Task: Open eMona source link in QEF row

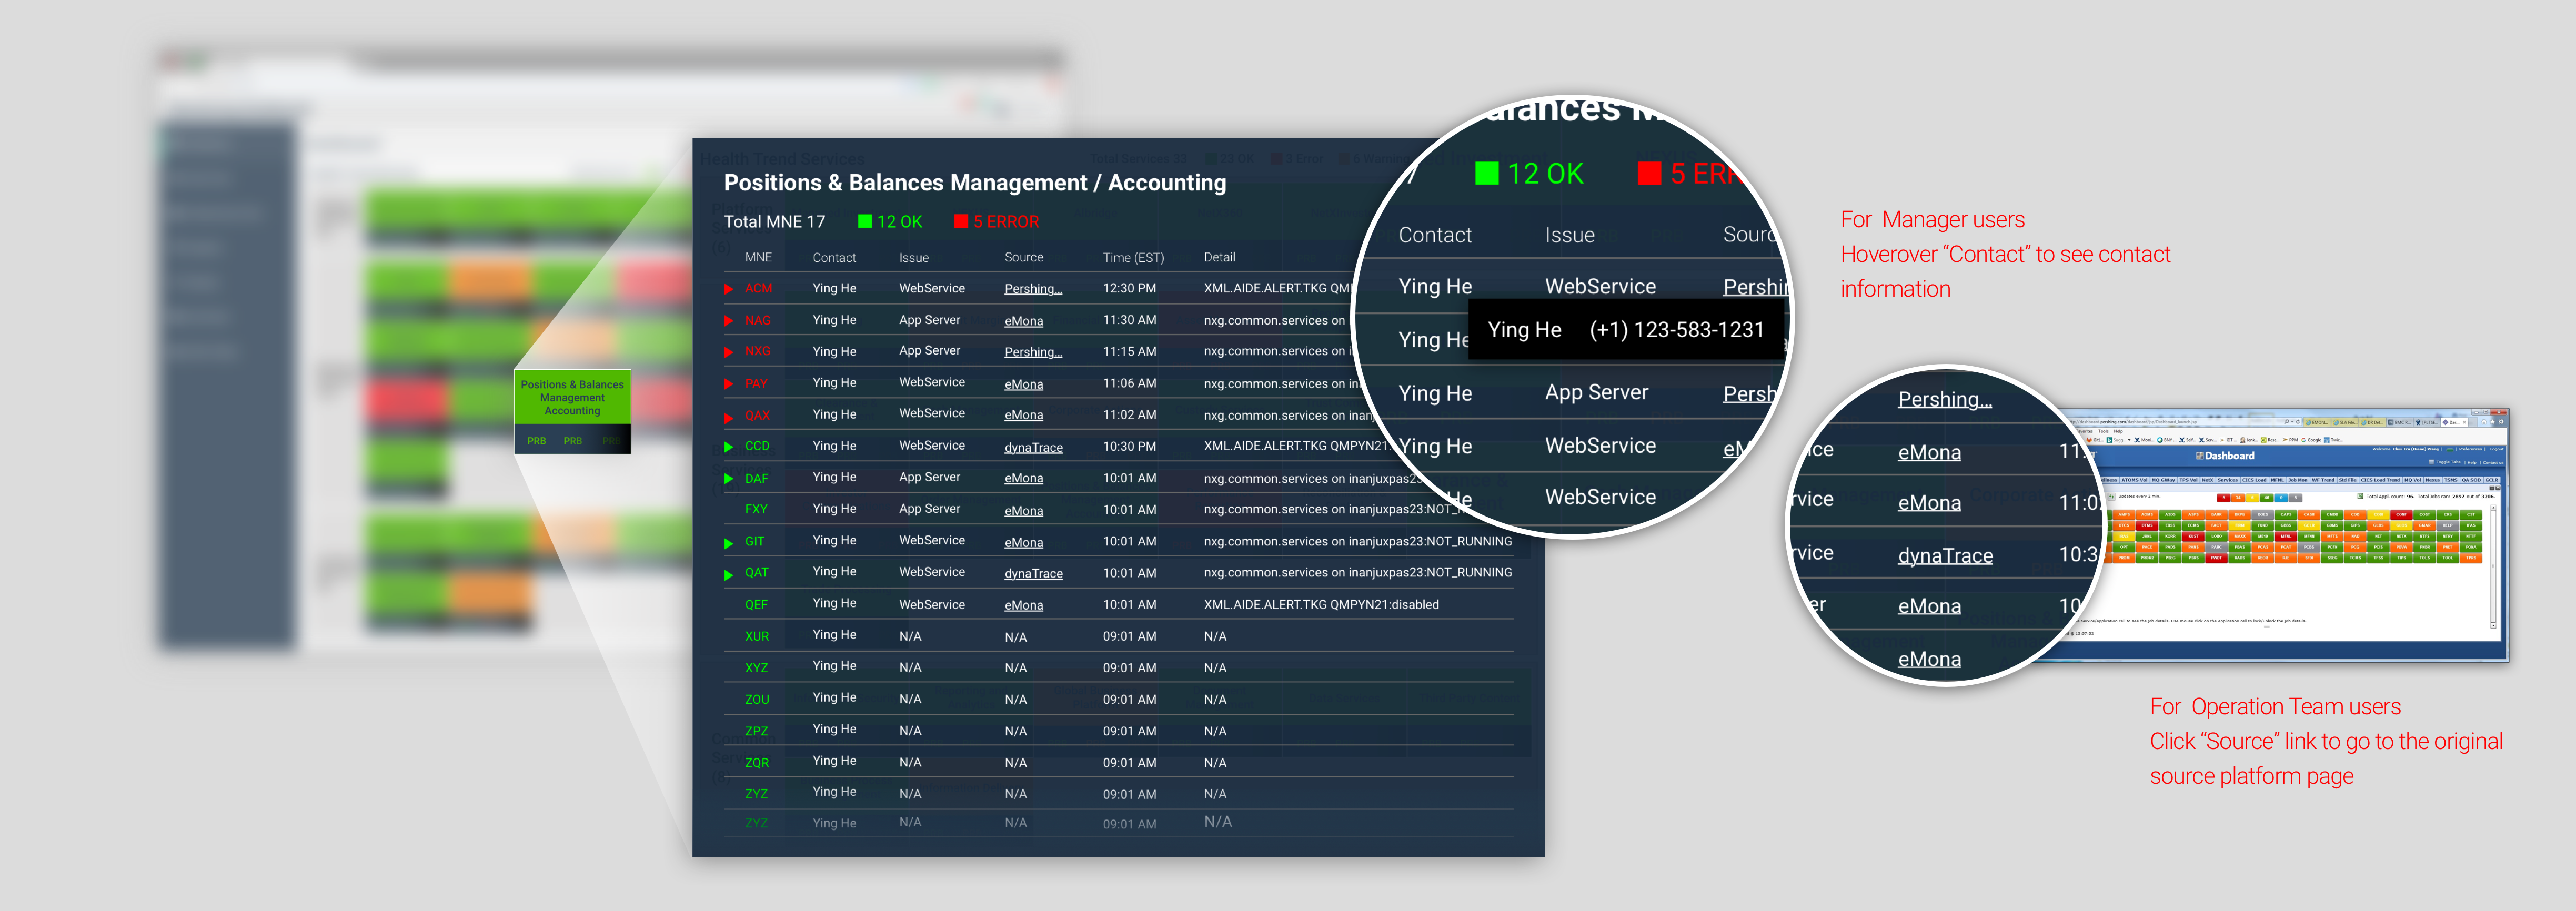Action: [1023, 606]
